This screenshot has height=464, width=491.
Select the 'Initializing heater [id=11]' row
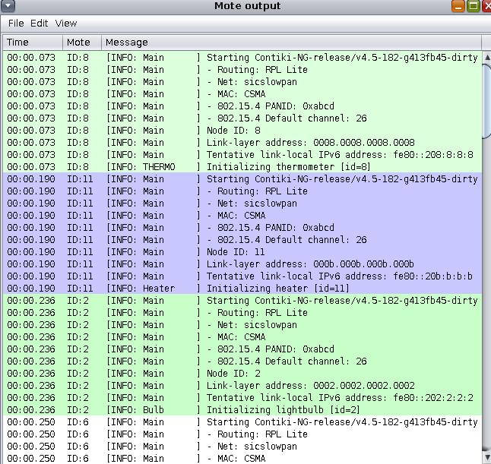242,288
